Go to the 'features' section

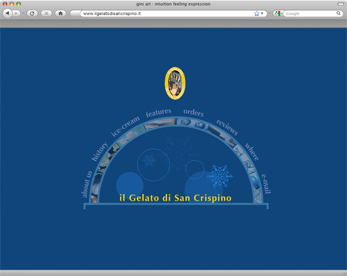click(158, 113)
